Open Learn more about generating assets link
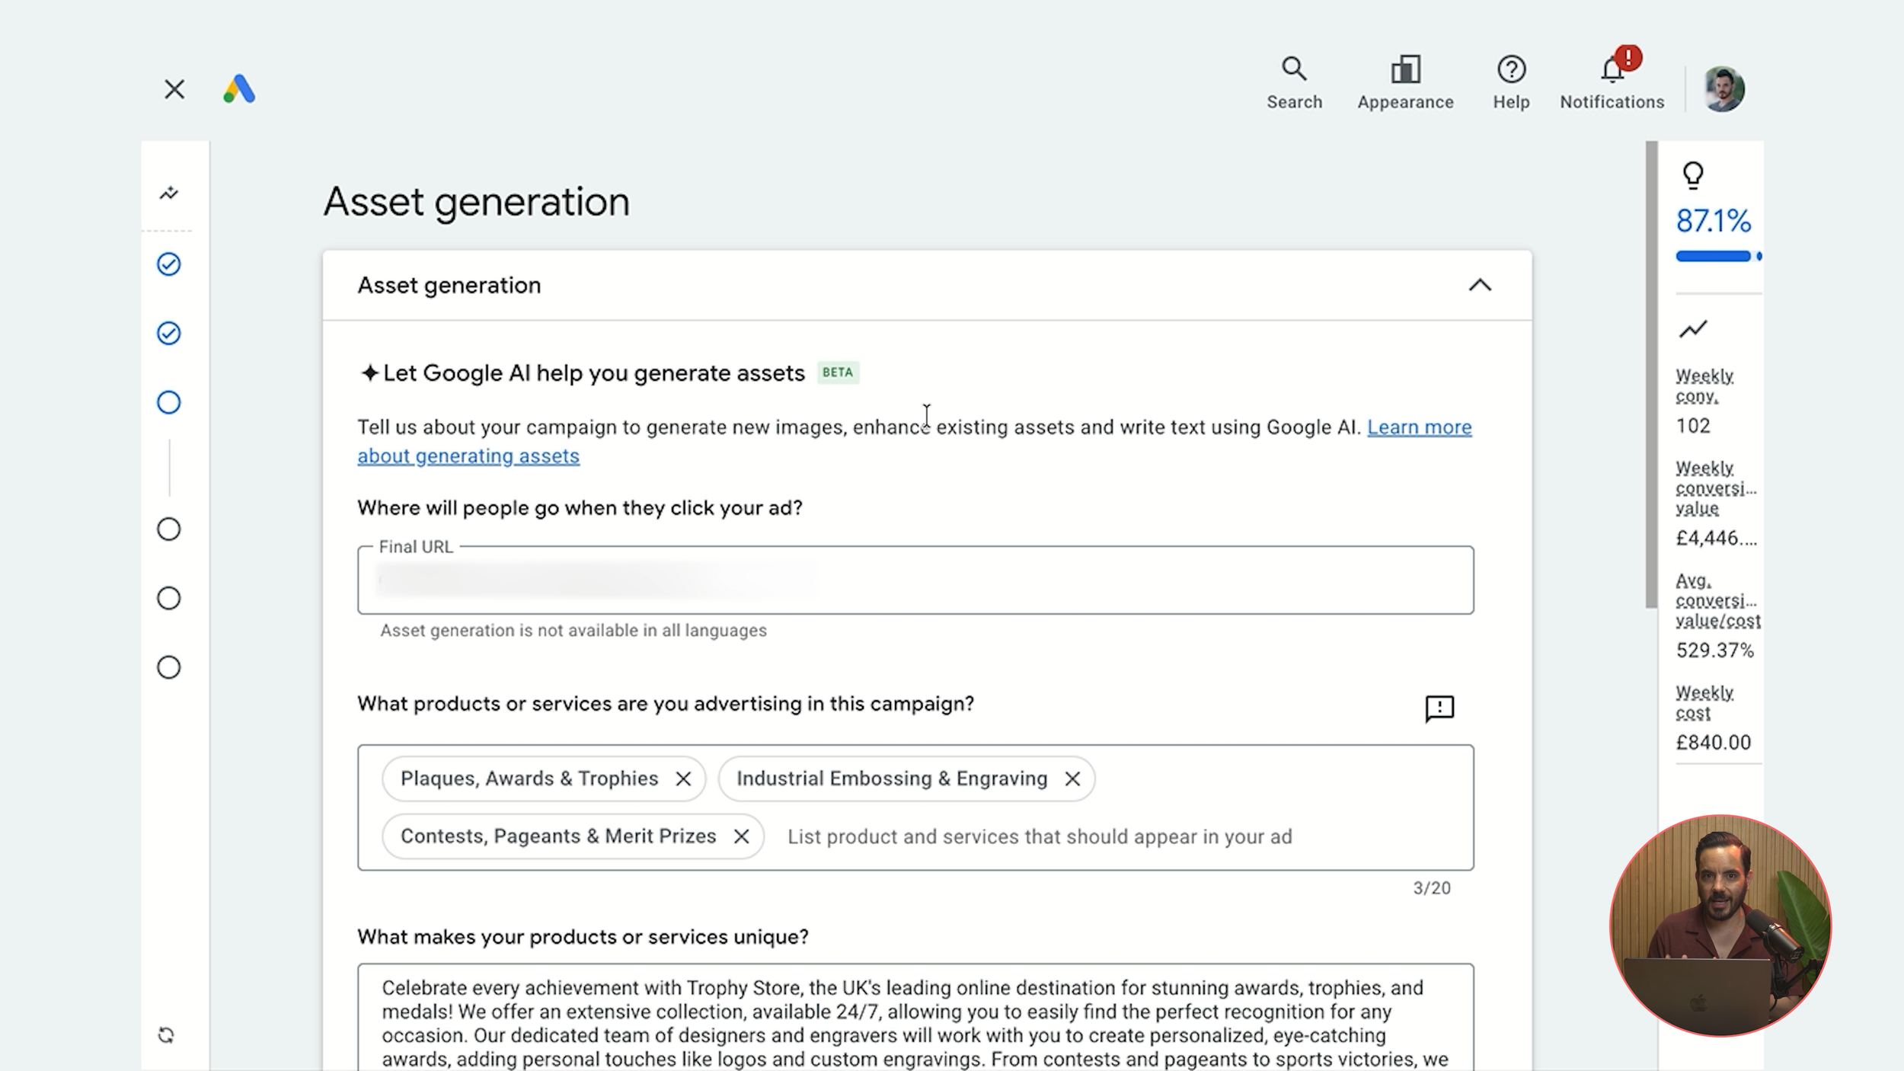 (914, 442)
